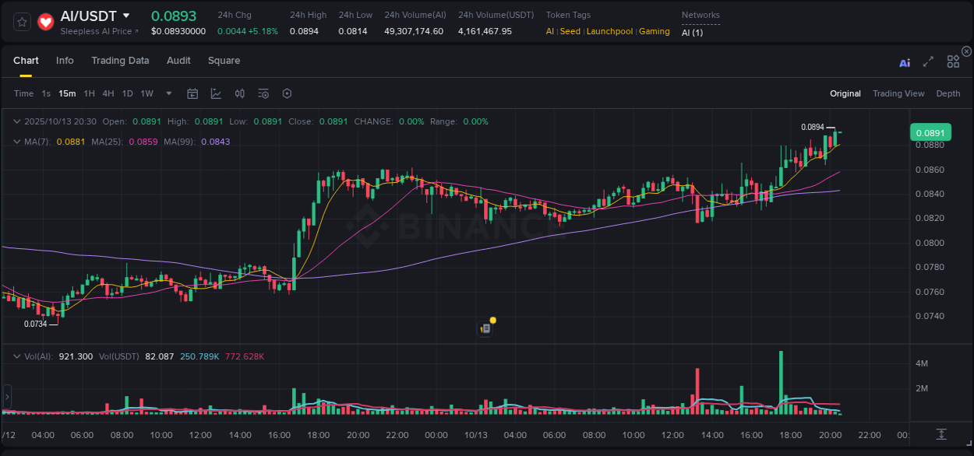Toggle the heart icon next to the star
Image resolution: width=974 pixels, height=456 pixels.
tap(45, 21)
